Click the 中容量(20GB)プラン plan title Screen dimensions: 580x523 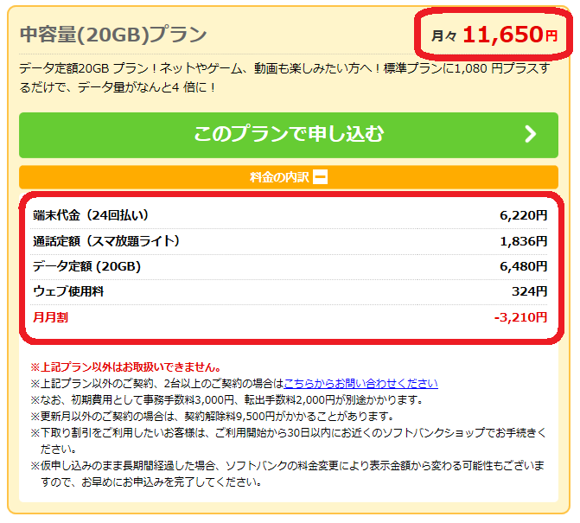(x=113, y=35)
